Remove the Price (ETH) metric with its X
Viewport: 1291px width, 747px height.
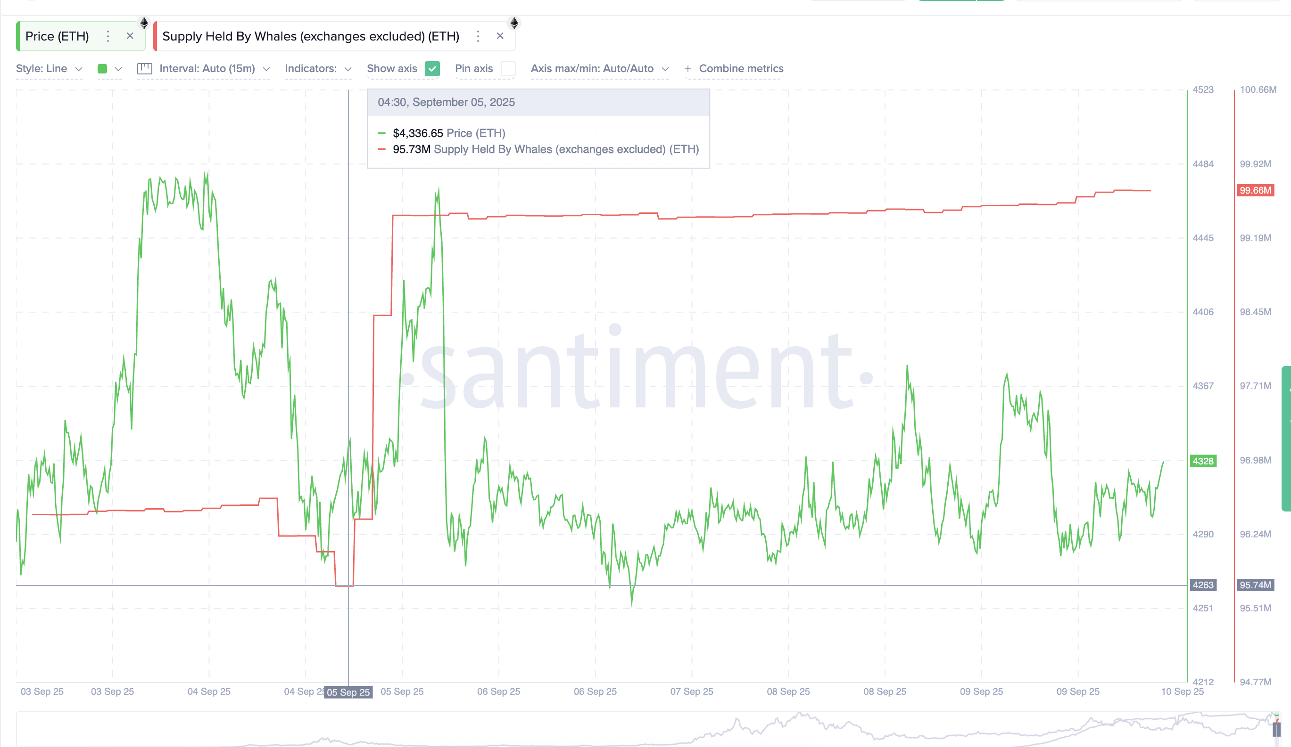click(x=130, y=36)
